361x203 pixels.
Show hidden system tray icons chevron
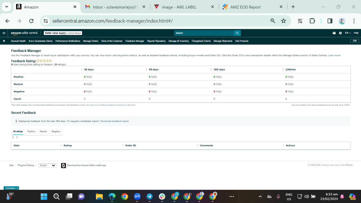click(260, 197)
